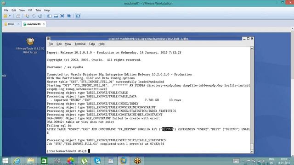The width and height of the screenshot is (294, 165).
Task: Click the console view toolbar icon
Action: (x=78, y=16)
